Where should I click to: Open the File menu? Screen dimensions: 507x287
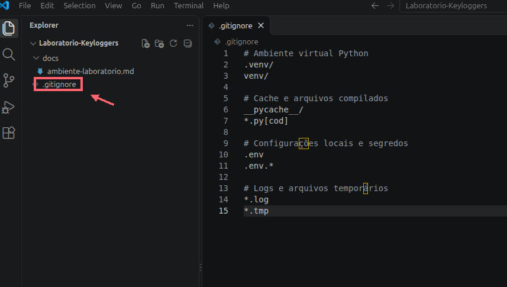(25, 5)
